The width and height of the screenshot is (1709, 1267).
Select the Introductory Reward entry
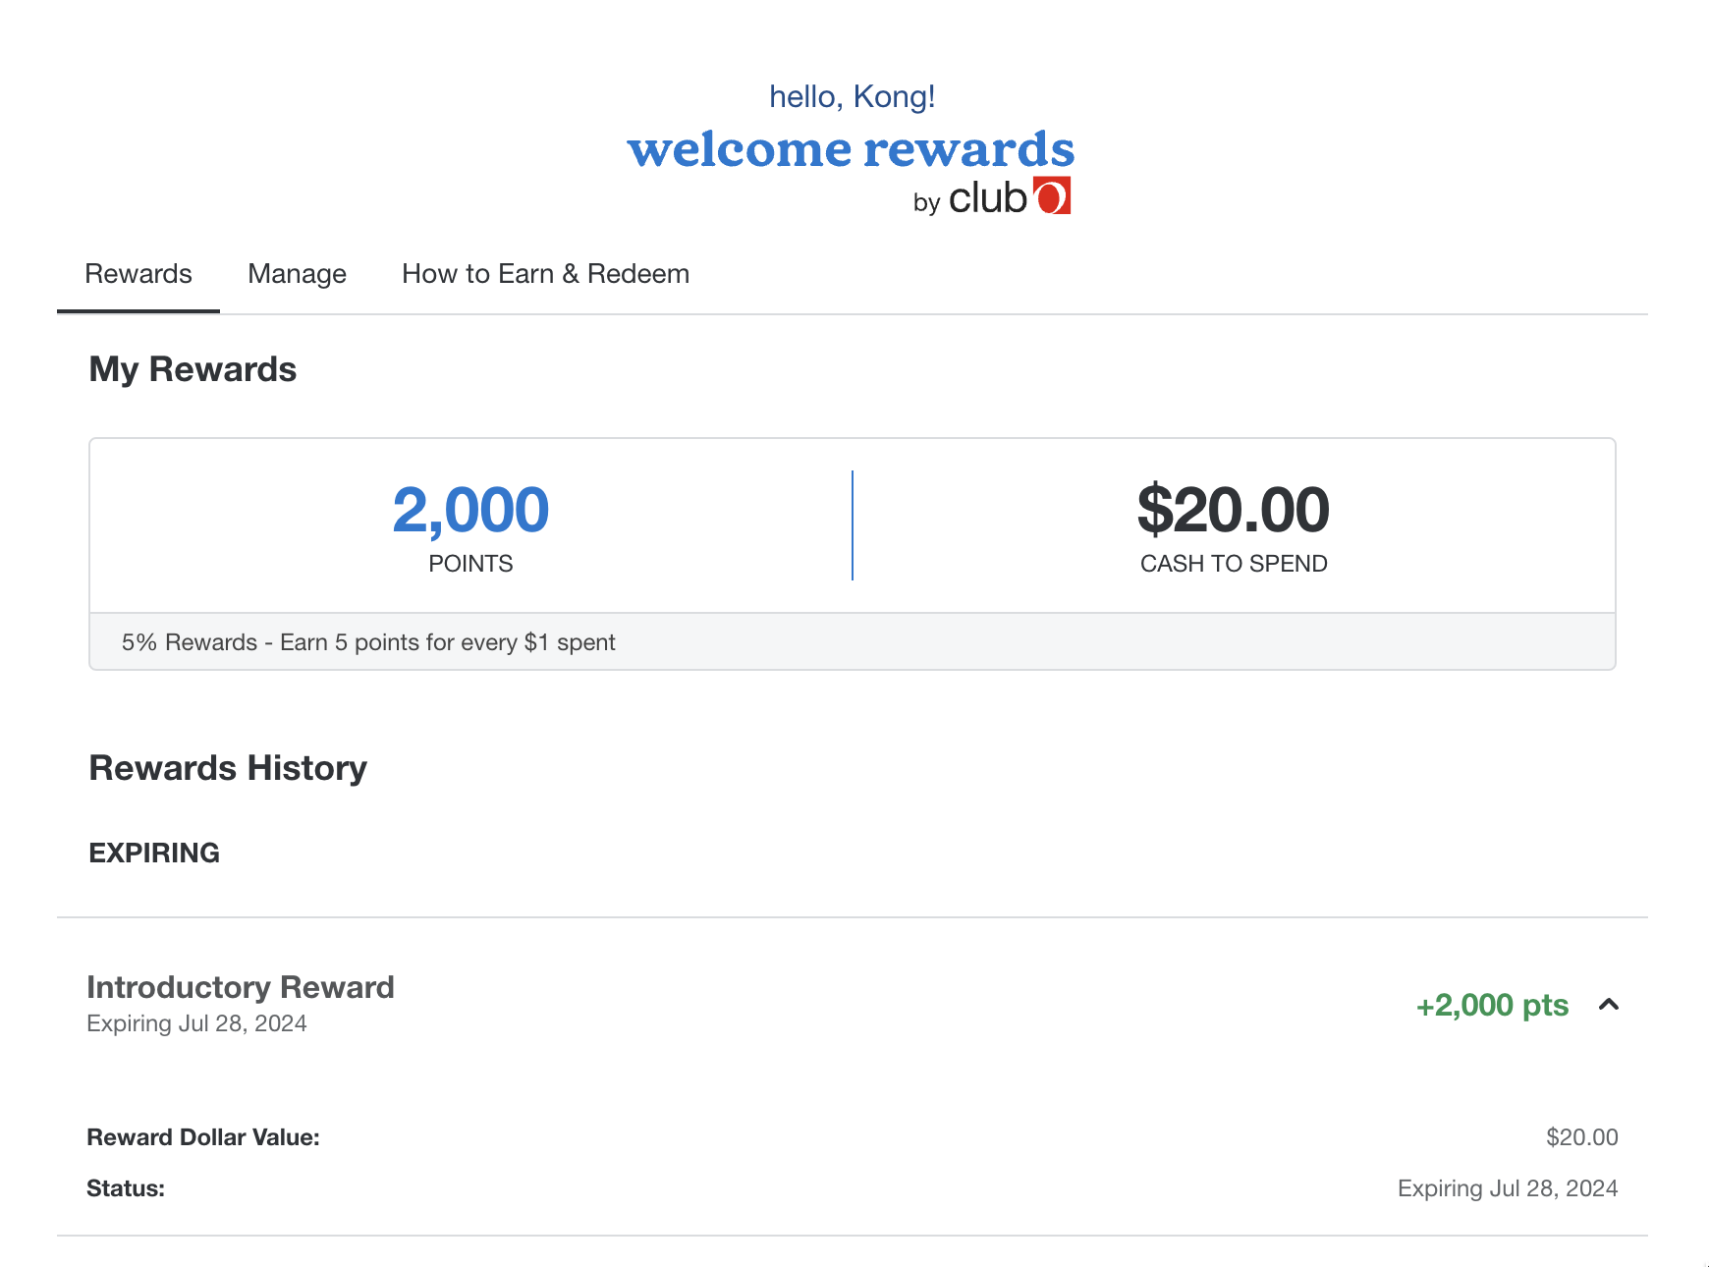point(240,987)
